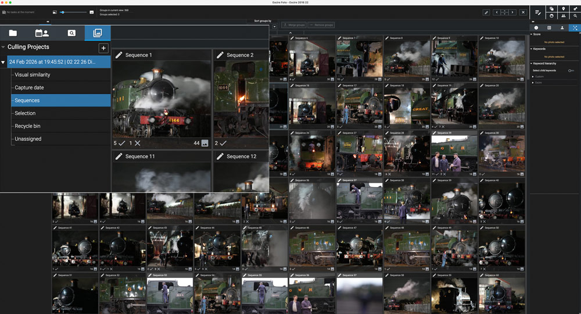Viewport: 581px width, 314px height.
Task: Switch to the person tab in right panel
Action: pos(562,28)
